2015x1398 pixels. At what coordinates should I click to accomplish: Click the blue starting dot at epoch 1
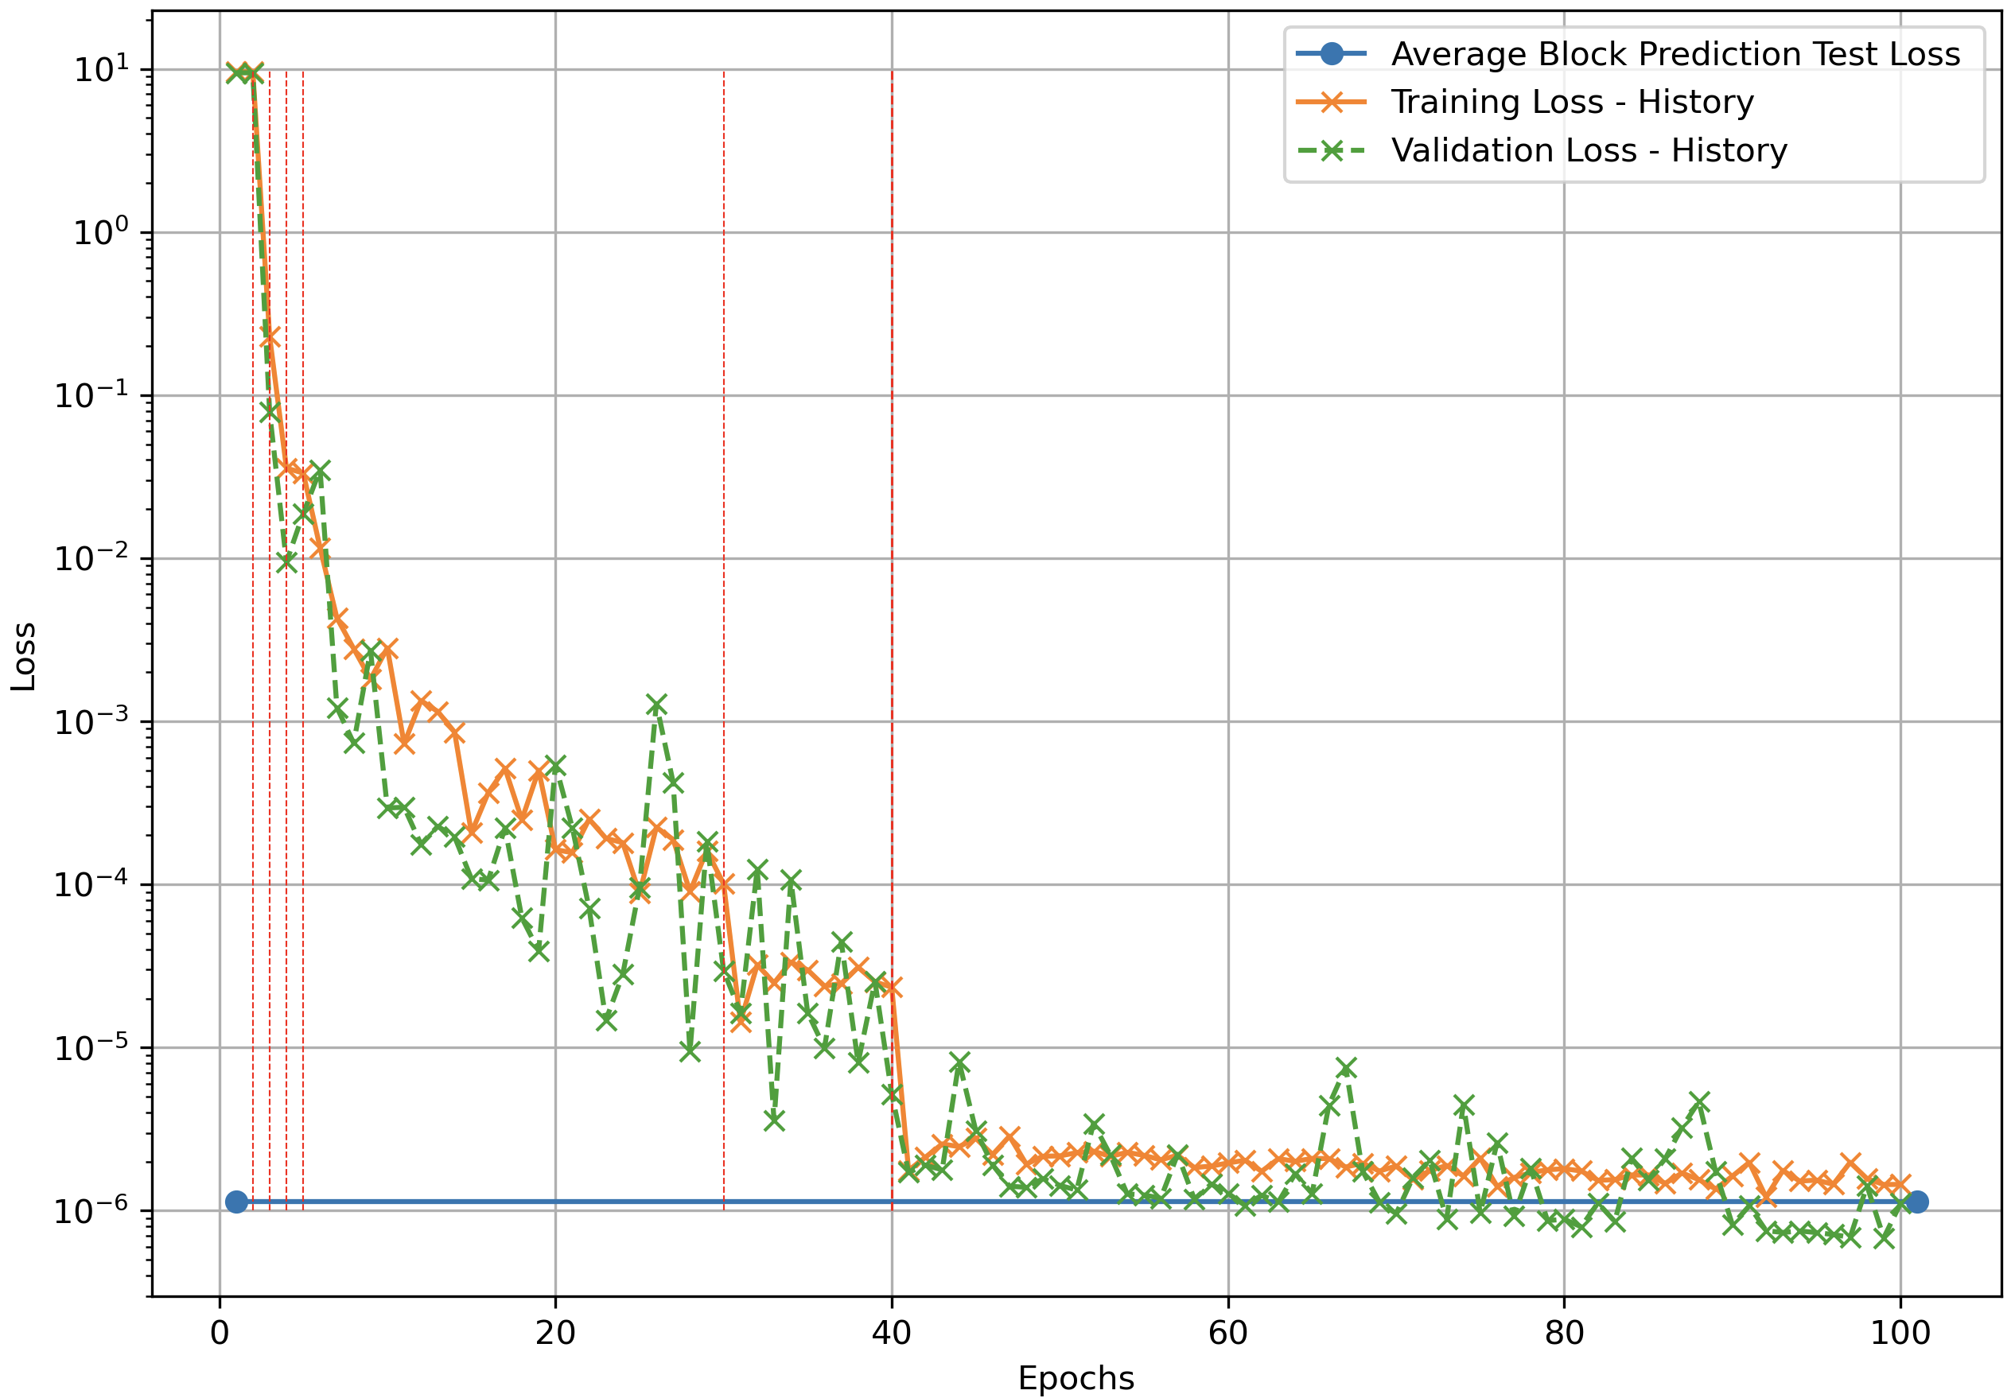pyautogui.click(x=235, y=1202)
